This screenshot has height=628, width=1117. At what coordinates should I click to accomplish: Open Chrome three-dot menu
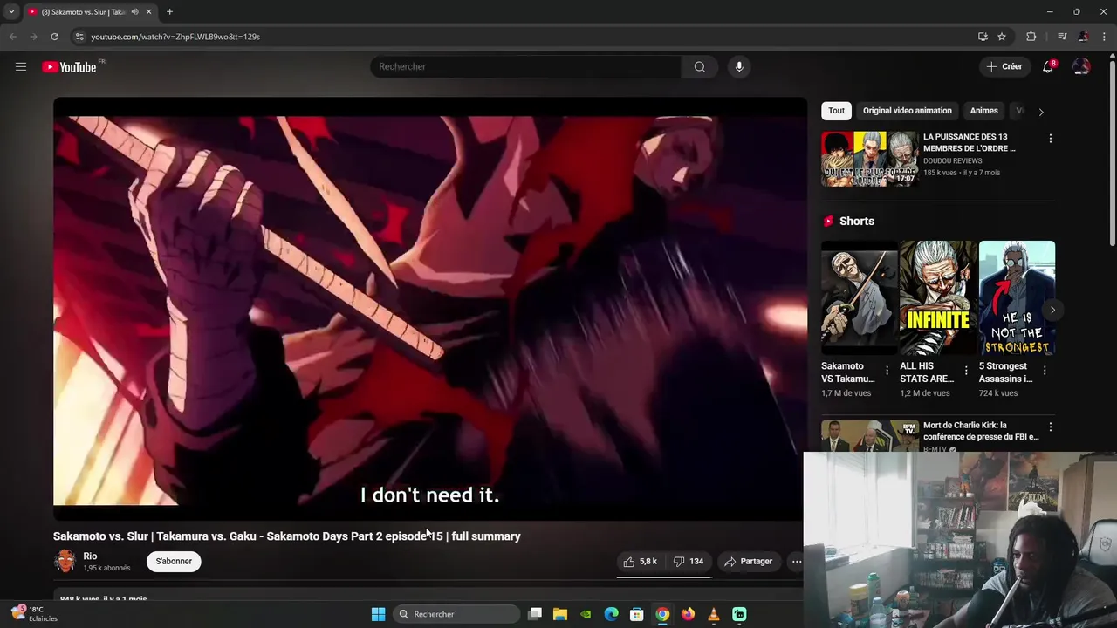(1105, 37)
